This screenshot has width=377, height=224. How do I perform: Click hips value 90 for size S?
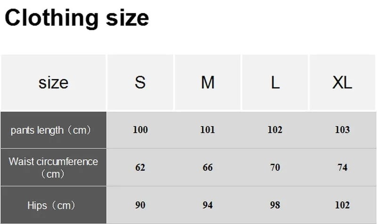140,205
